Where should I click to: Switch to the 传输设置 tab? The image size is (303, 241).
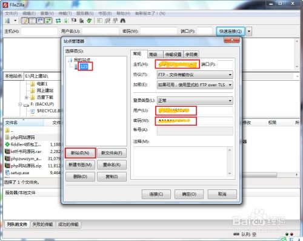coord(173,54)
